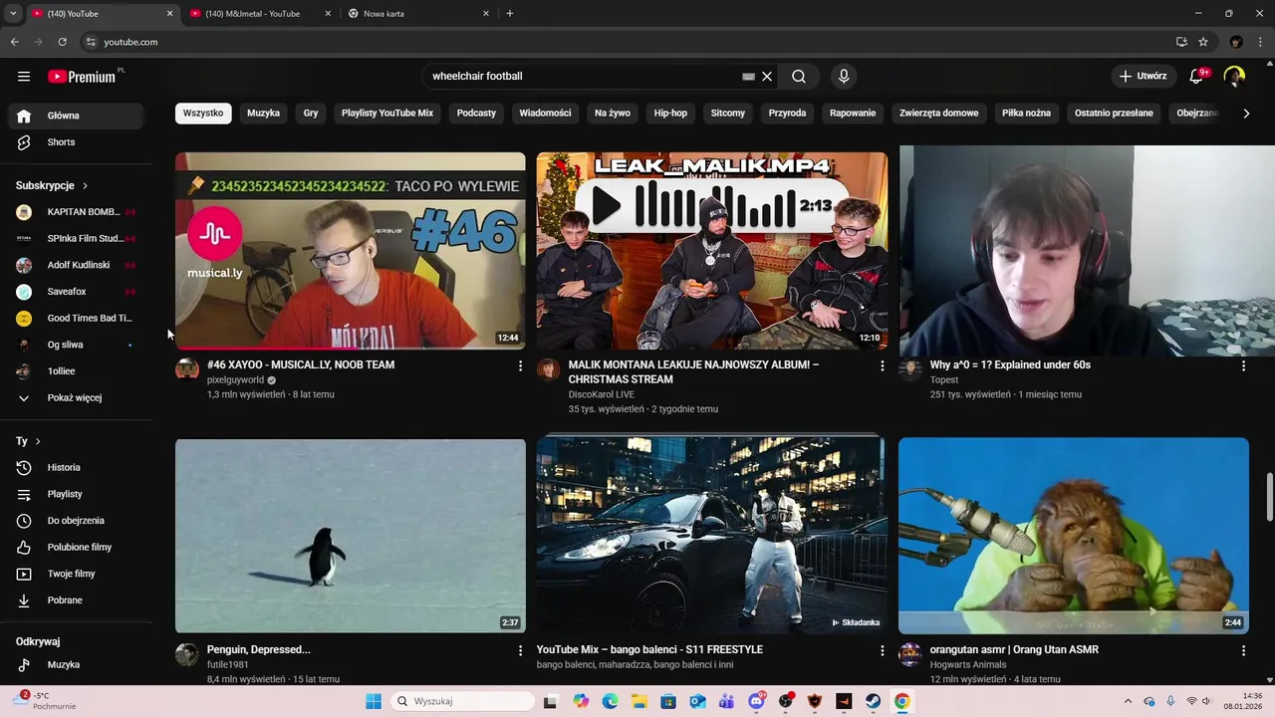Open new tab with plus button
Image resolution: width=1275 pixels, height=717 pixels.
coord(510,14)
